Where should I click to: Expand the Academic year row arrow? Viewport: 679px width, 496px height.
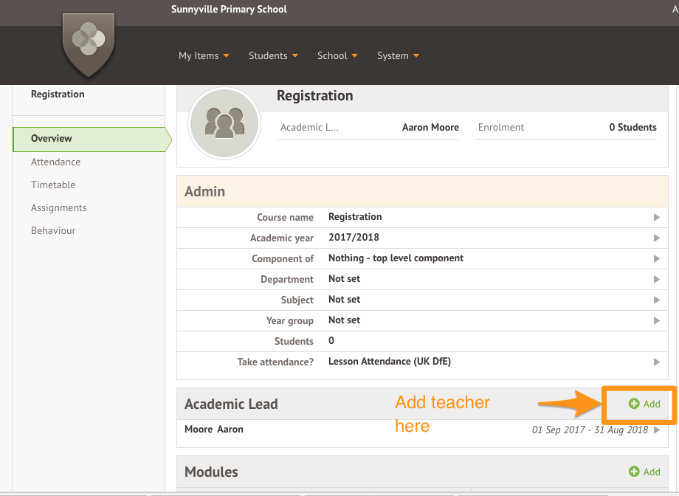[656, 238]
